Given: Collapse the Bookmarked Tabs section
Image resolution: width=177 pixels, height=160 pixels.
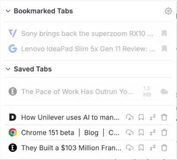Looking at the screenshot, I should (x=8, y=11).
